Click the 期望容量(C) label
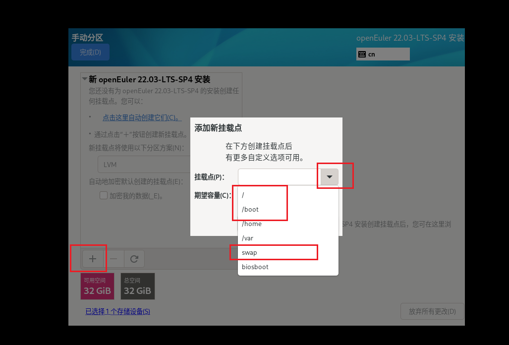 click(x=213, y=195)
